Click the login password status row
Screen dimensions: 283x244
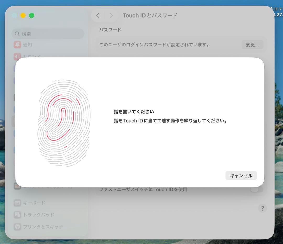click(x=155, y=45)
